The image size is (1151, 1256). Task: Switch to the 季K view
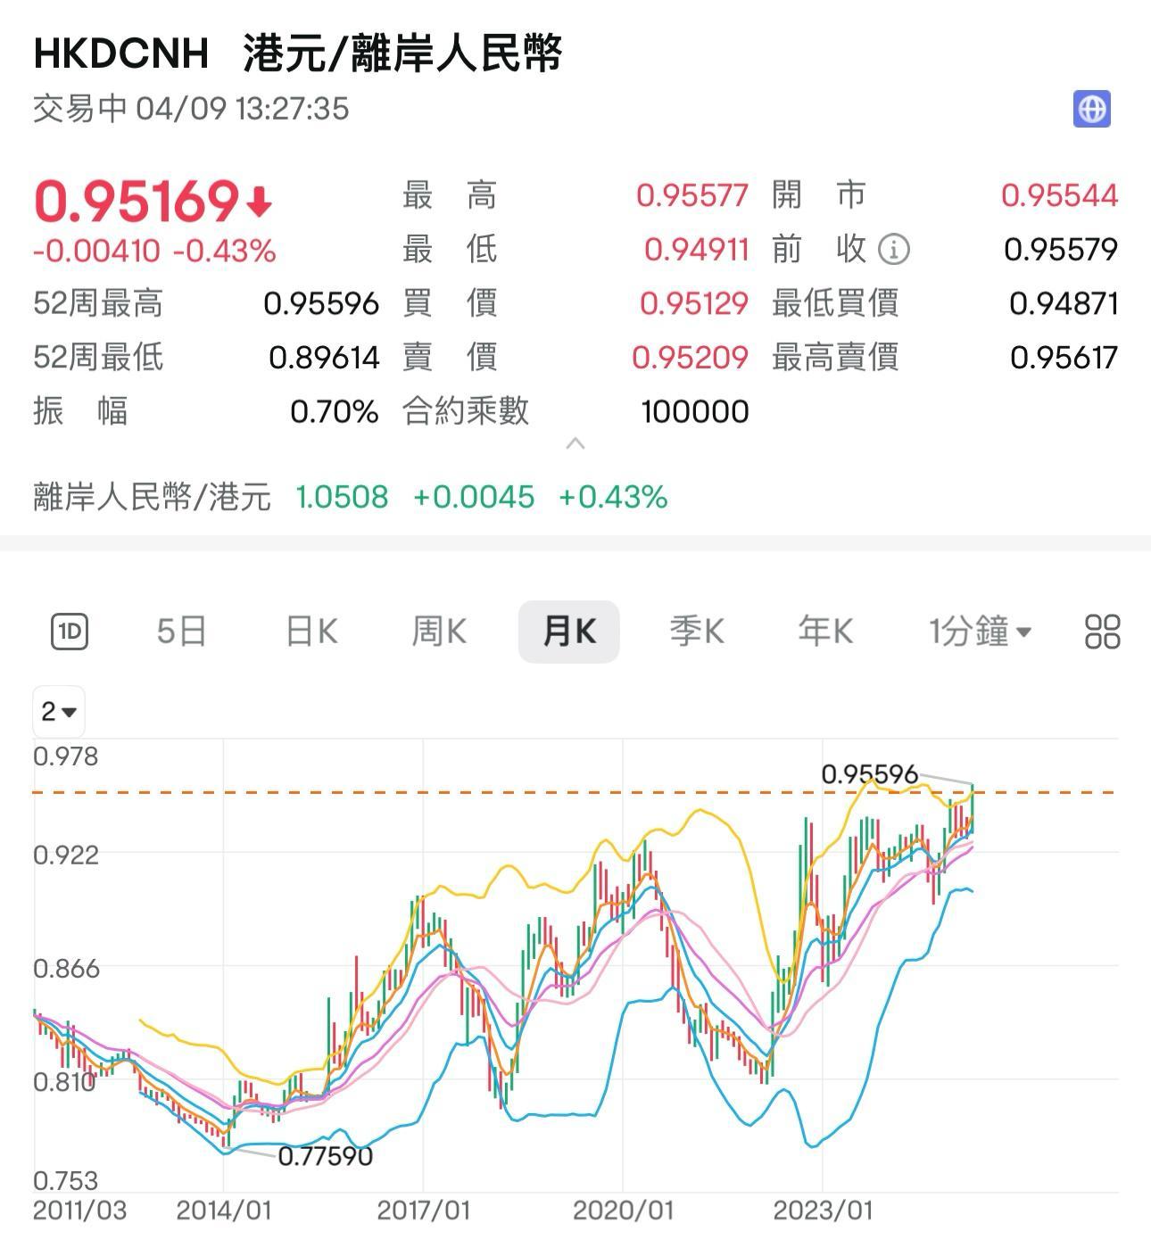pos(697,631)
